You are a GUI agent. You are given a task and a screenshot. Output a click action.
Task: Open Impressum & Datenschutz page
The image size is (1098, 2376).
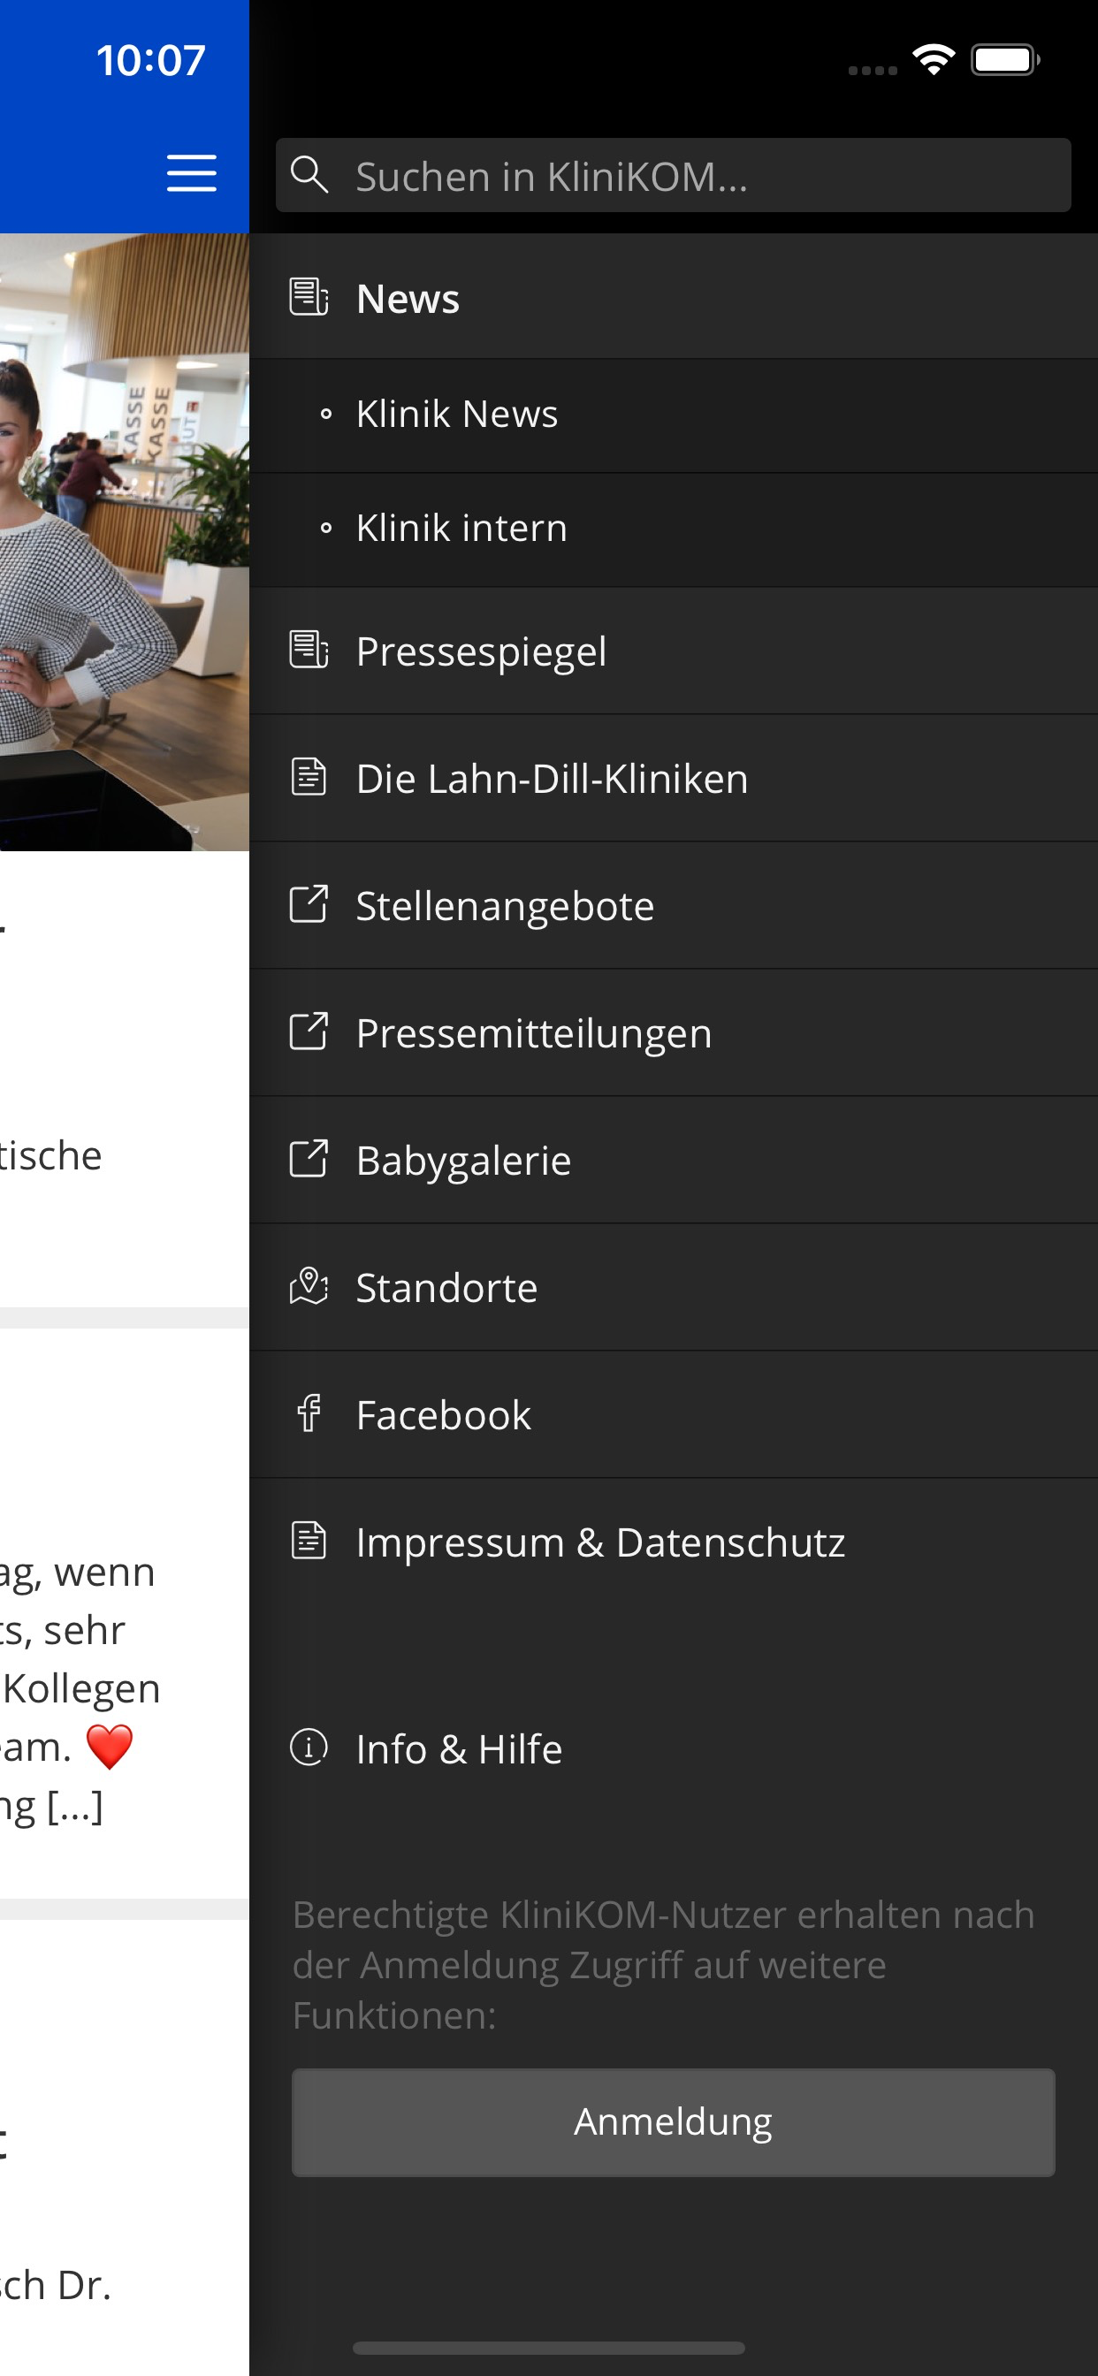click(673, 1542)
